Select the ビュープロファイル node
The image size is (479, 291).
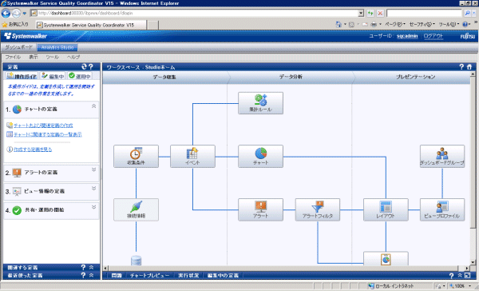[442, 209]
